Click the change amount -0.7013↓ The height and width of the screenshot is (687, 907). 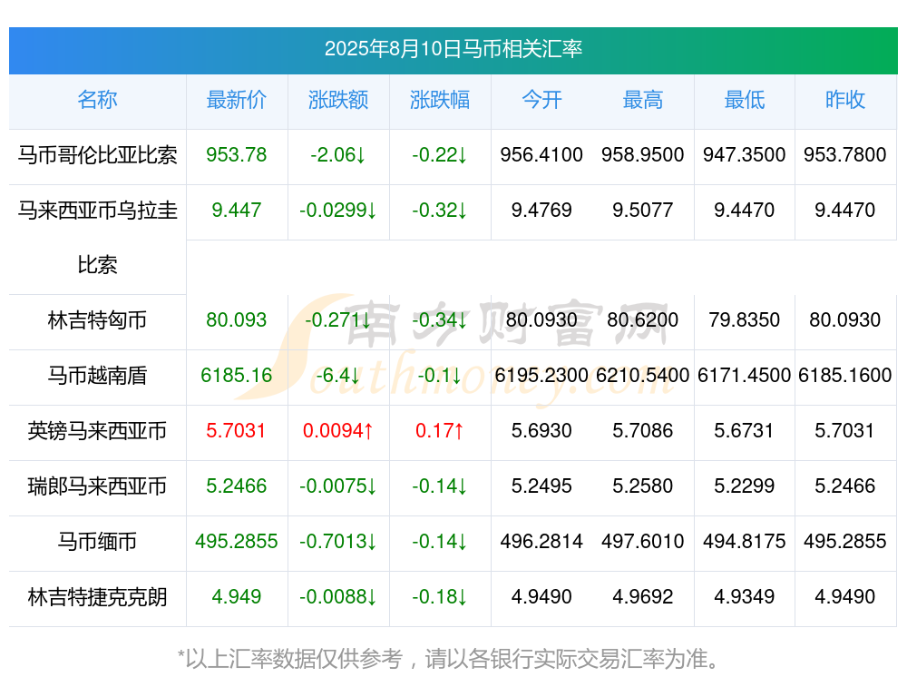338,542
